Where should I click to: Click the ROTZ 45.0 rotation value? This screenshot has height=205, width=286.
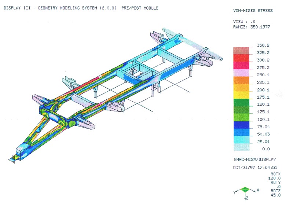click(275, 193)
